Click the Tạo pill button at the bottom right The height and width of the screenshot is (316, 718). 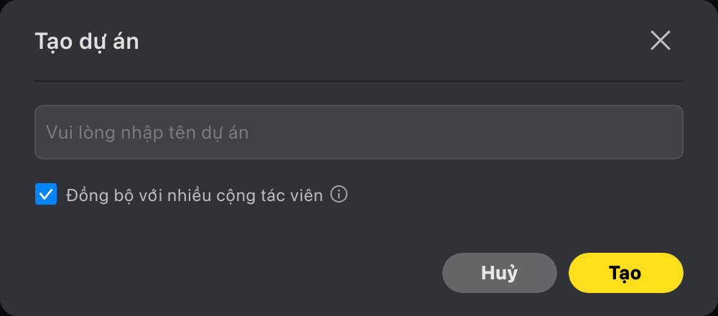[625, 273]
